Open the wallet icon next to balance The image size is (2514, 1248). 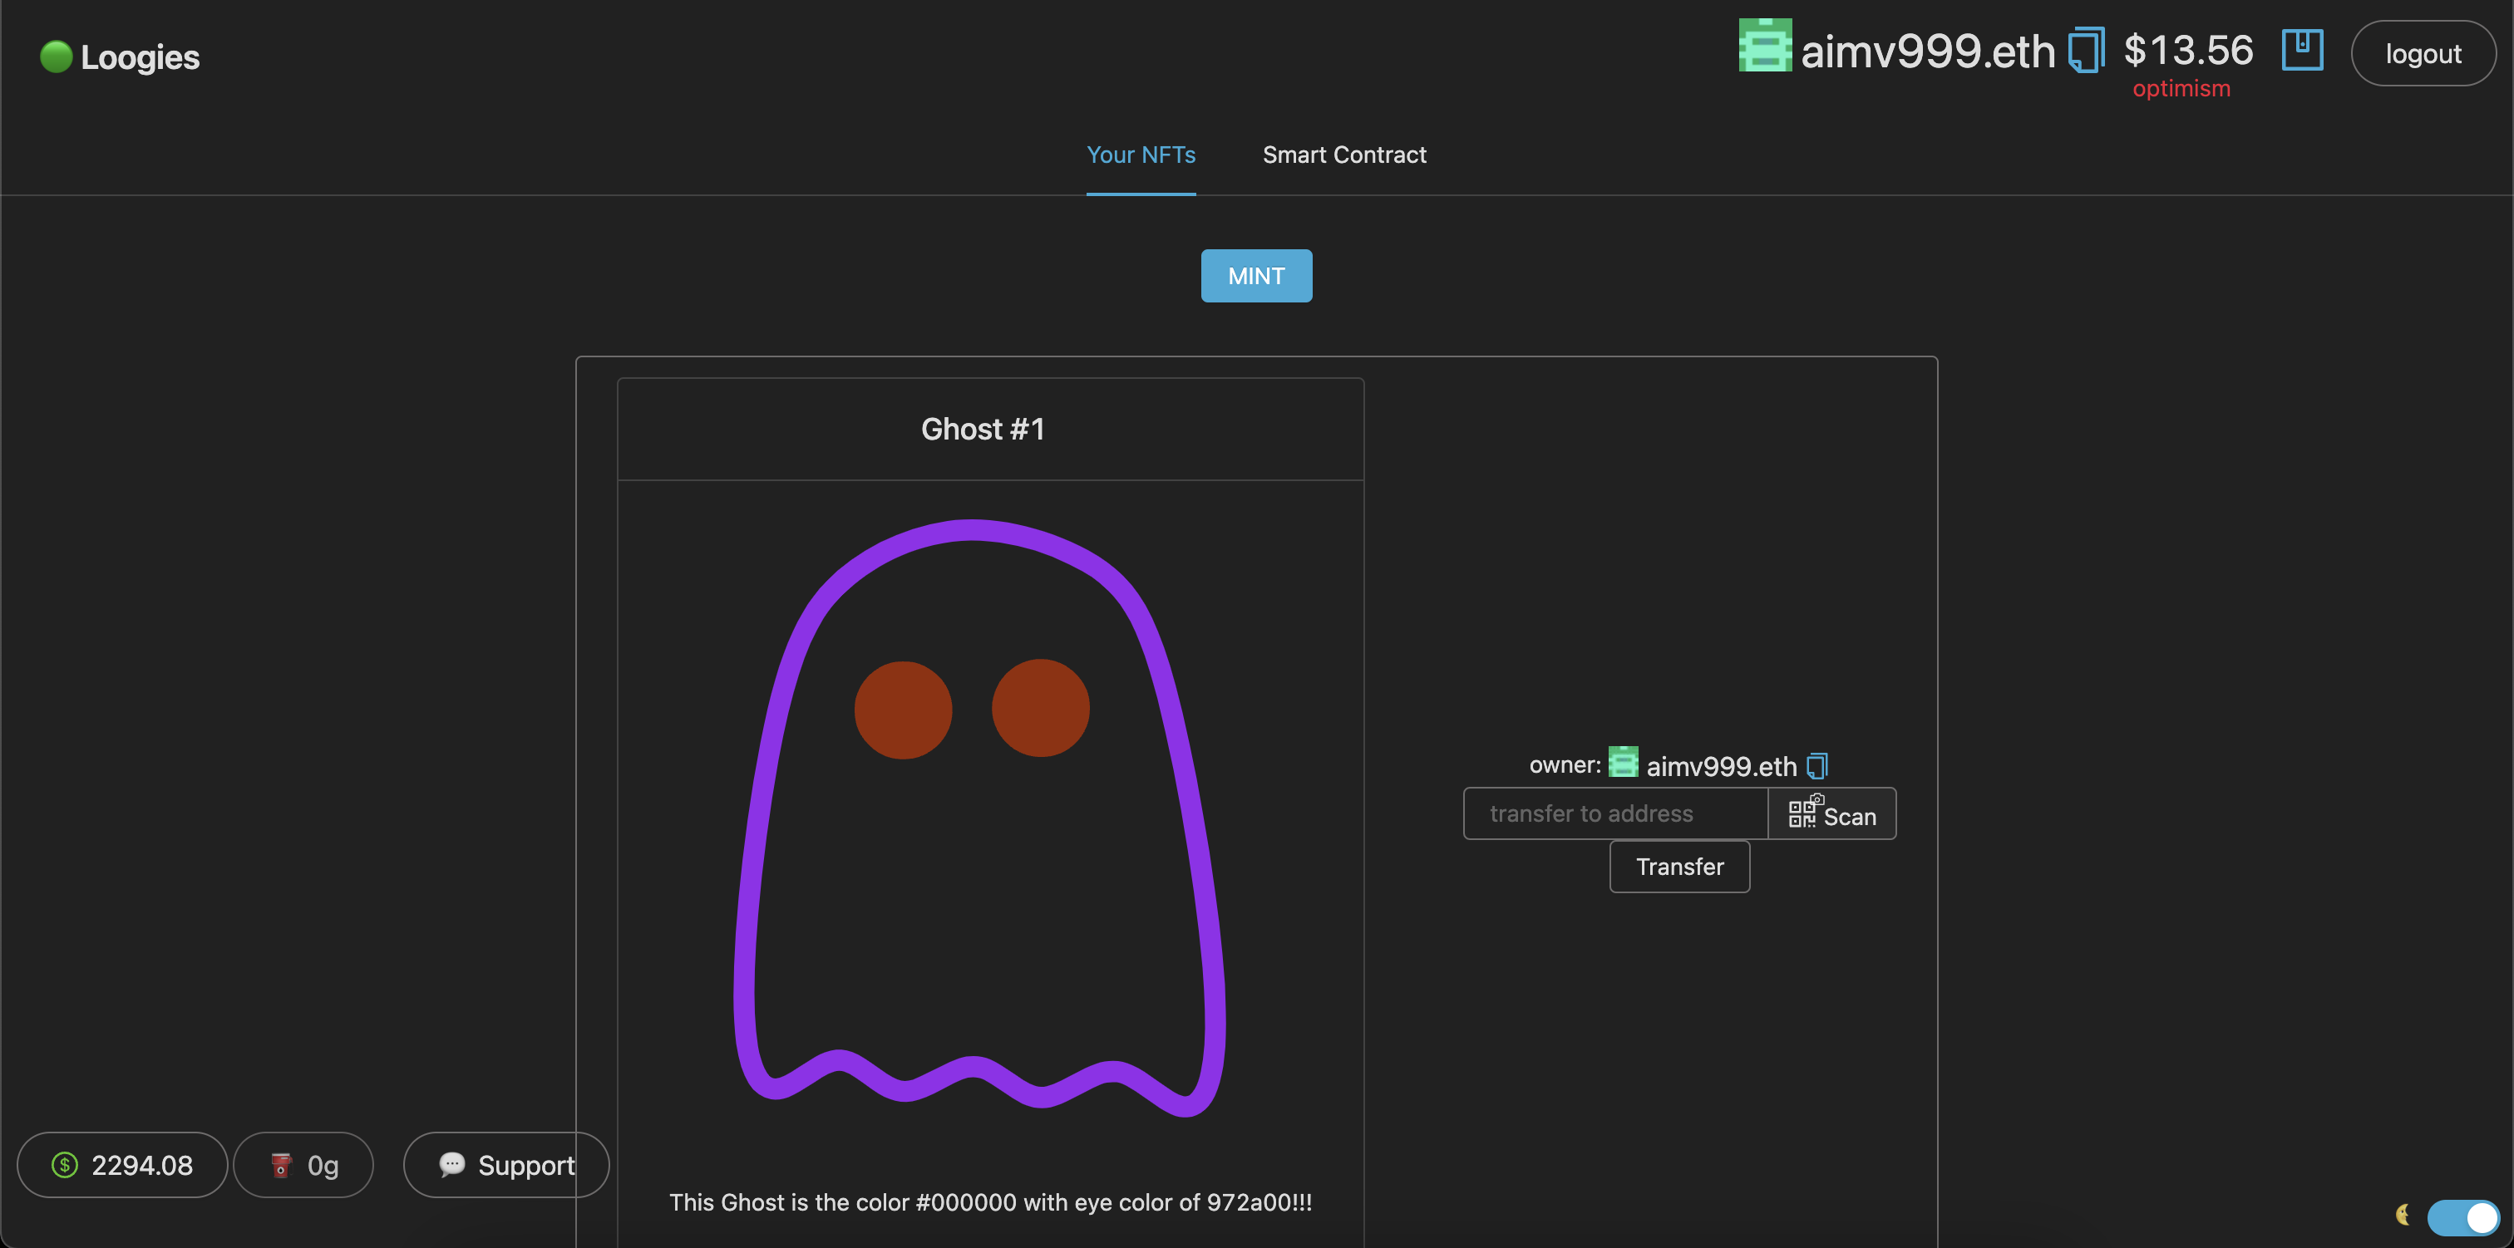2301,49
